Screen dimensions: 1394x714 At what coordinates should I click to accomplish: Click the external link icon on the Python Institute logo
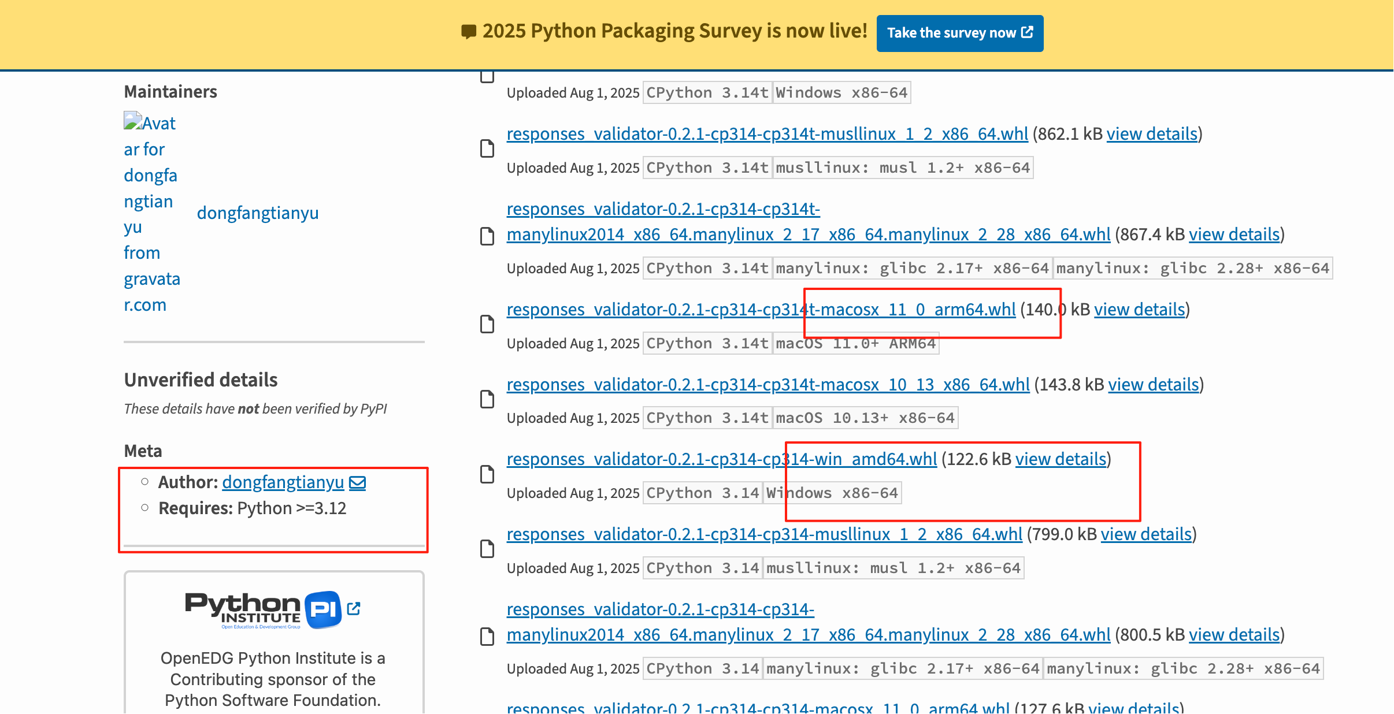coord(353,608)
